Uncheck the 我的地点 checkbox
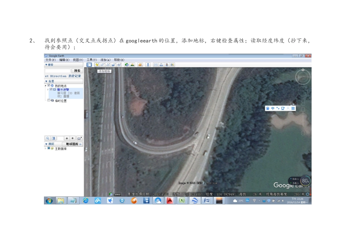This screenshot has height=244, width=345. (x=49, y=86)
